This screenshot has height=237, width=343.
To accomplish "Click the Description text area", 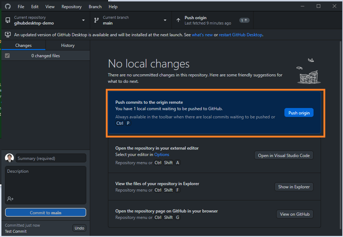I will [45, 185].
